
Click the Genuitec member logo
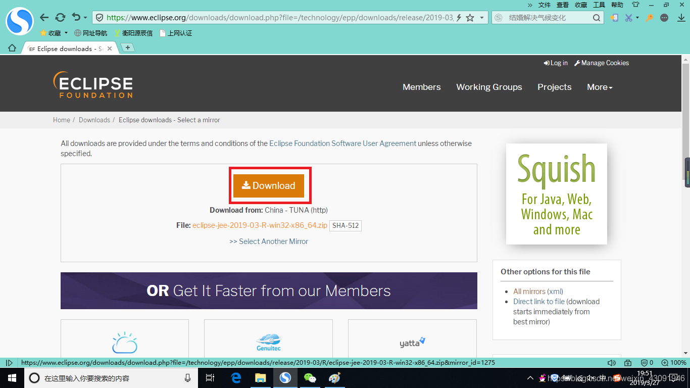[x=269, y=342]
